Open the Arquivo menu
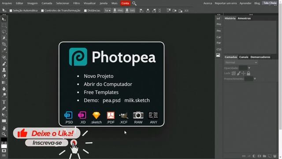 click(7, 3)
